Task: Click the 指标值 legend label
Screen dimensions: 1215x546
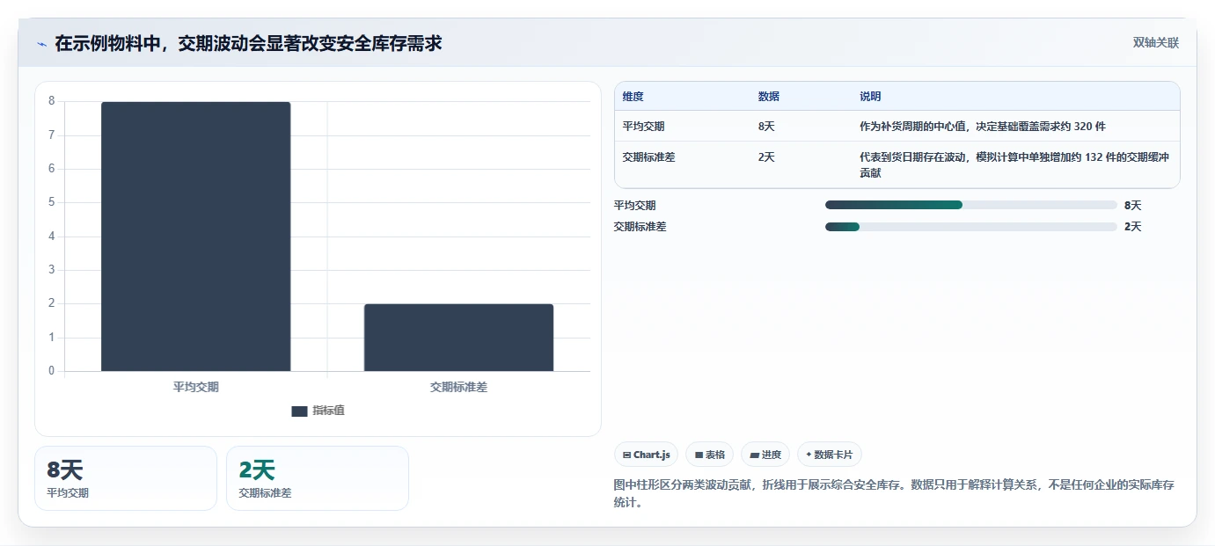Action: [x=328, y=411]
